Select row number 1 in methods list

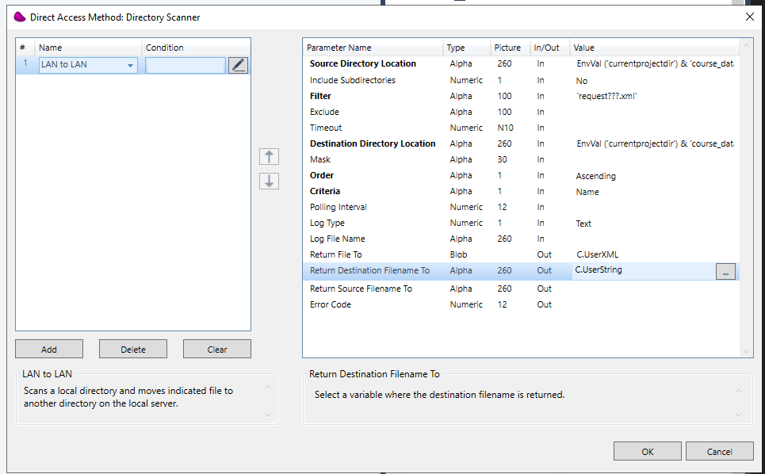(x=25, y=63)
